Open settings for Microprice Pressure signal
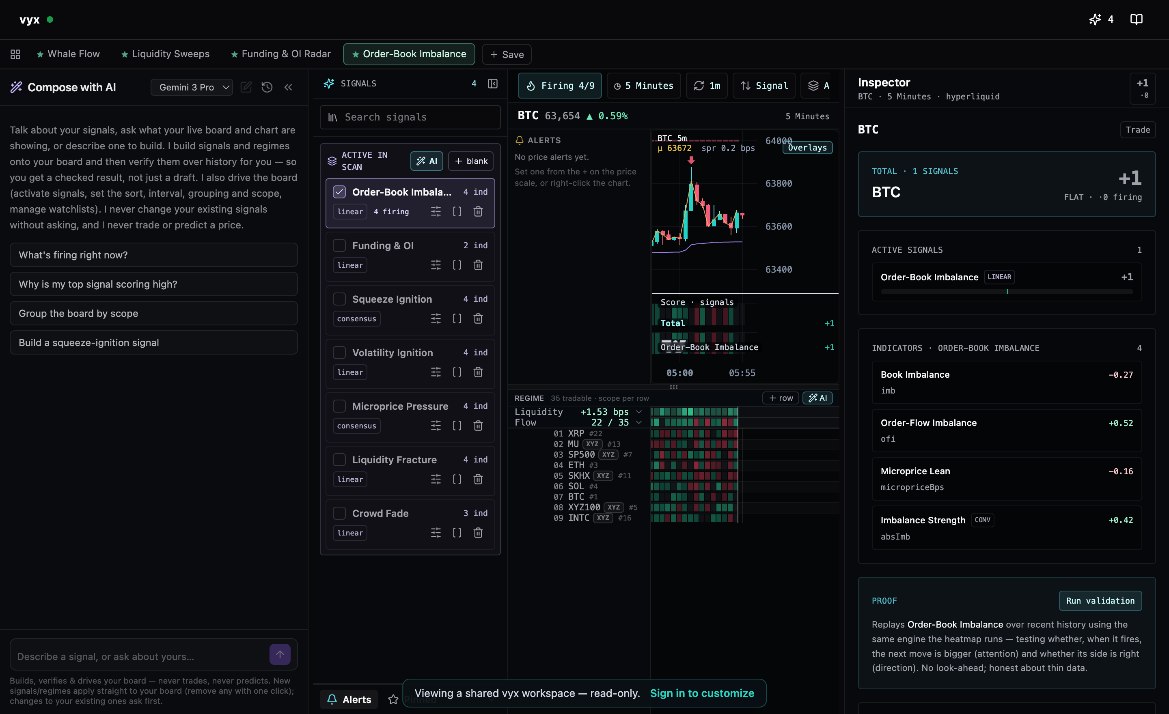Screen dimensions: 1169x714 tap(436, 426)
